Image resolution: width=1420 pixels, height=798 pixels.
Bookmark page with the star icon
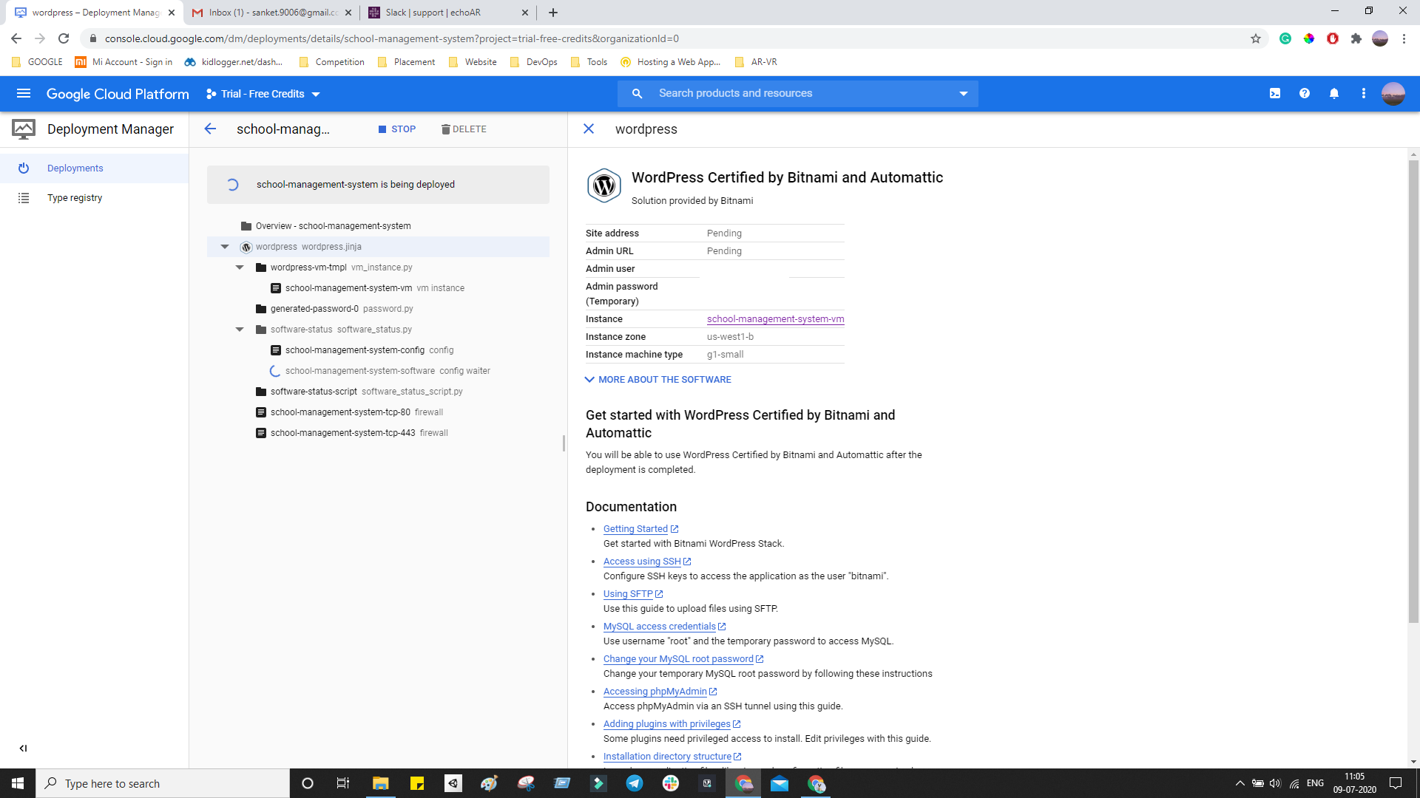[x=1256, y=38]
